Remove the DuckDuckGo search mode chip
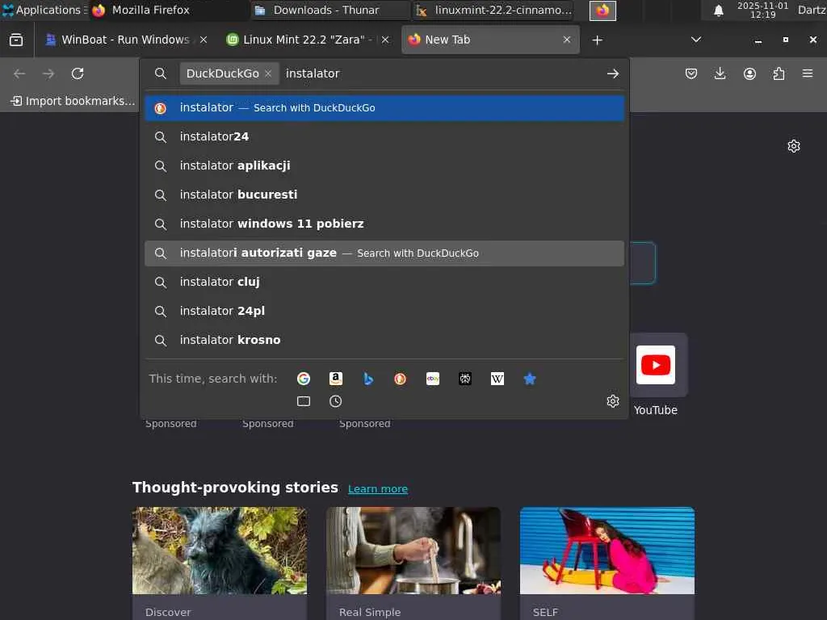The image size is (827, 620). coord(268,73)
